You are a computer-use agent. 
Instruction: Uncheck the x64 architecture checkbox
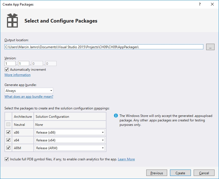coord(8,140)
